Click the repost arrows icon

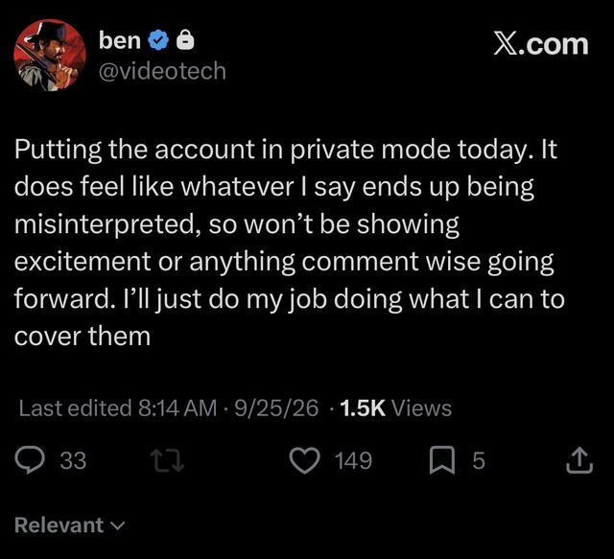click(167, 460)
